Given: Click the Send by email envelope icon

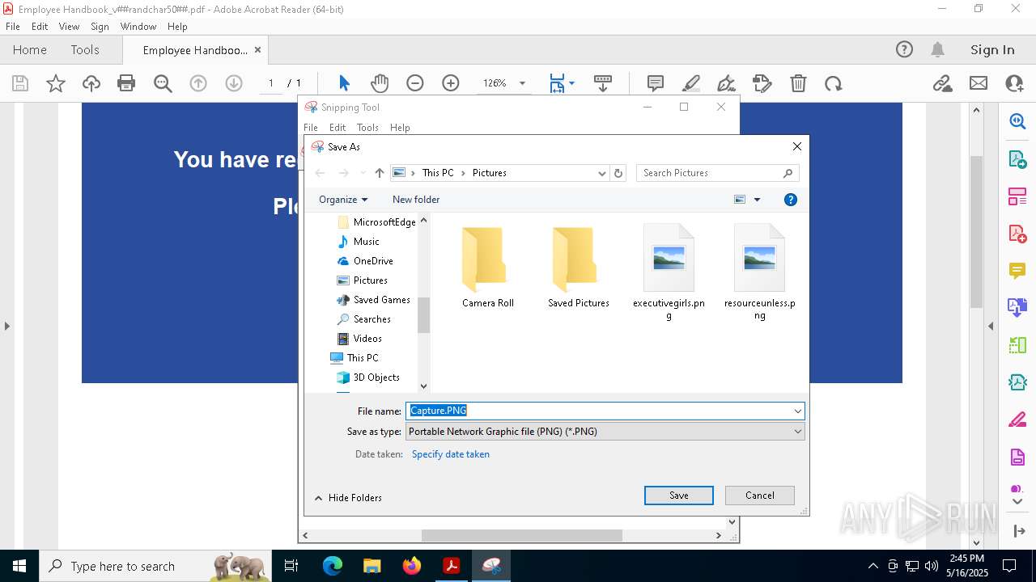Looking at the screenshot, I should click(979, 83).
